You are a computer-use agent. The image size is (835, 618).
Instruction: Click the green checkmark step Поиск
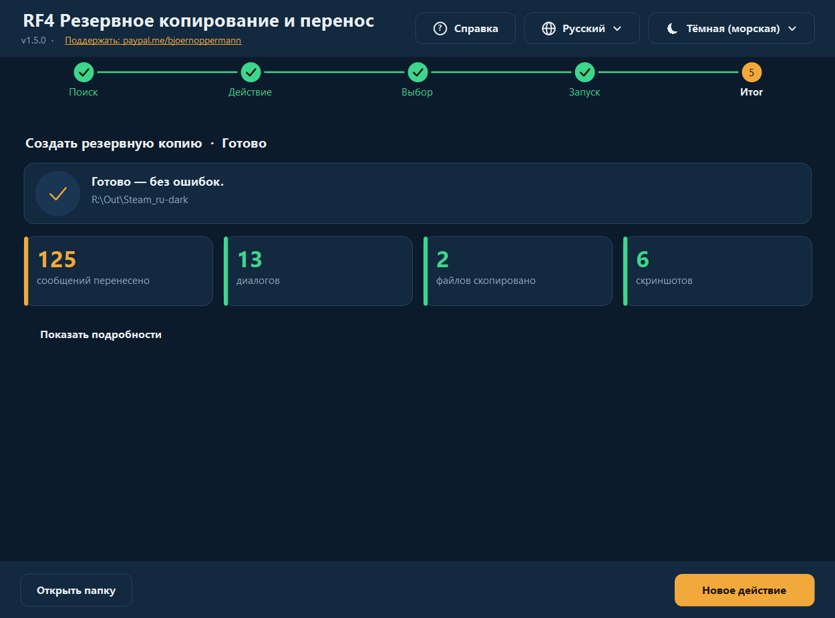click(x=83, y=72)
